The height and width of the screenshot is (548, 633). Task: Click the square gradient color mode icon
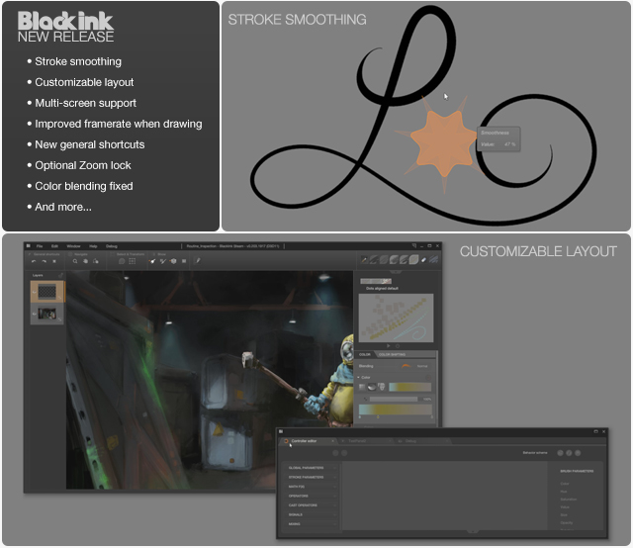[362, 388]
